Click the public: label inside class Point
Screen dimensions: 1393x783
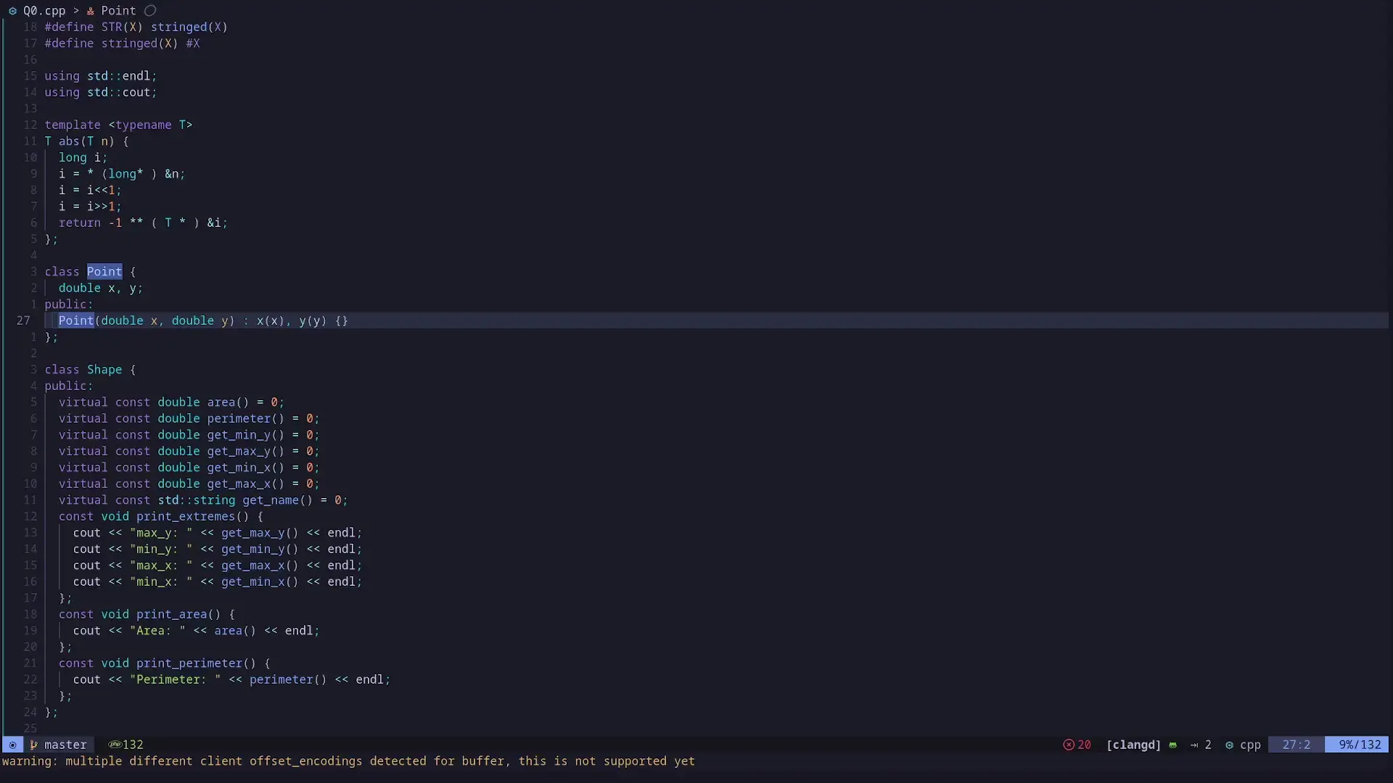click(x=69, y=304)
